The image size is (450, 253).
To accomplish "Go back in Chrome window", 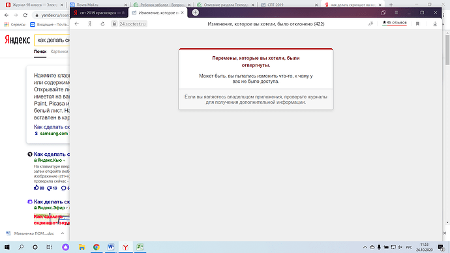I will (x=7, y=15).
